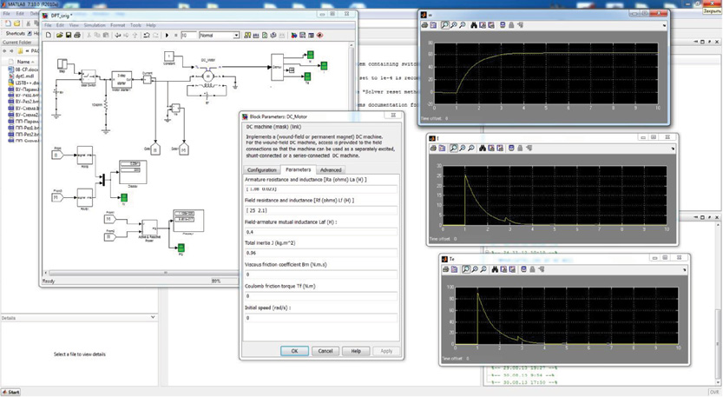This screenshot has width=723, height=397.
Task: Toggle zoom tool in the w scope
Action: [444, 25]
